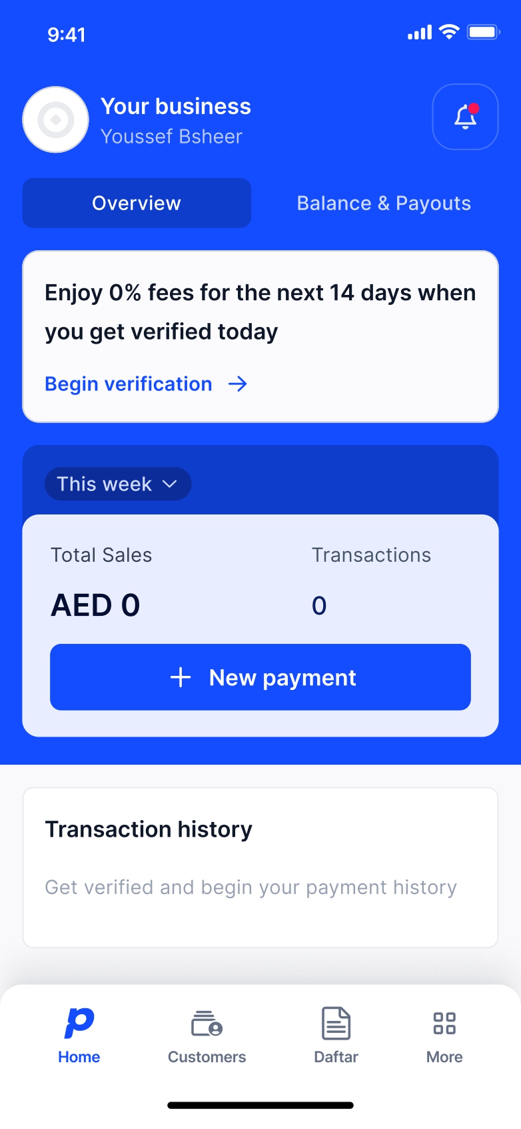Tap the plus icon on New payment
This screenshot has width=521, height=1129.
tap(181, 678)
